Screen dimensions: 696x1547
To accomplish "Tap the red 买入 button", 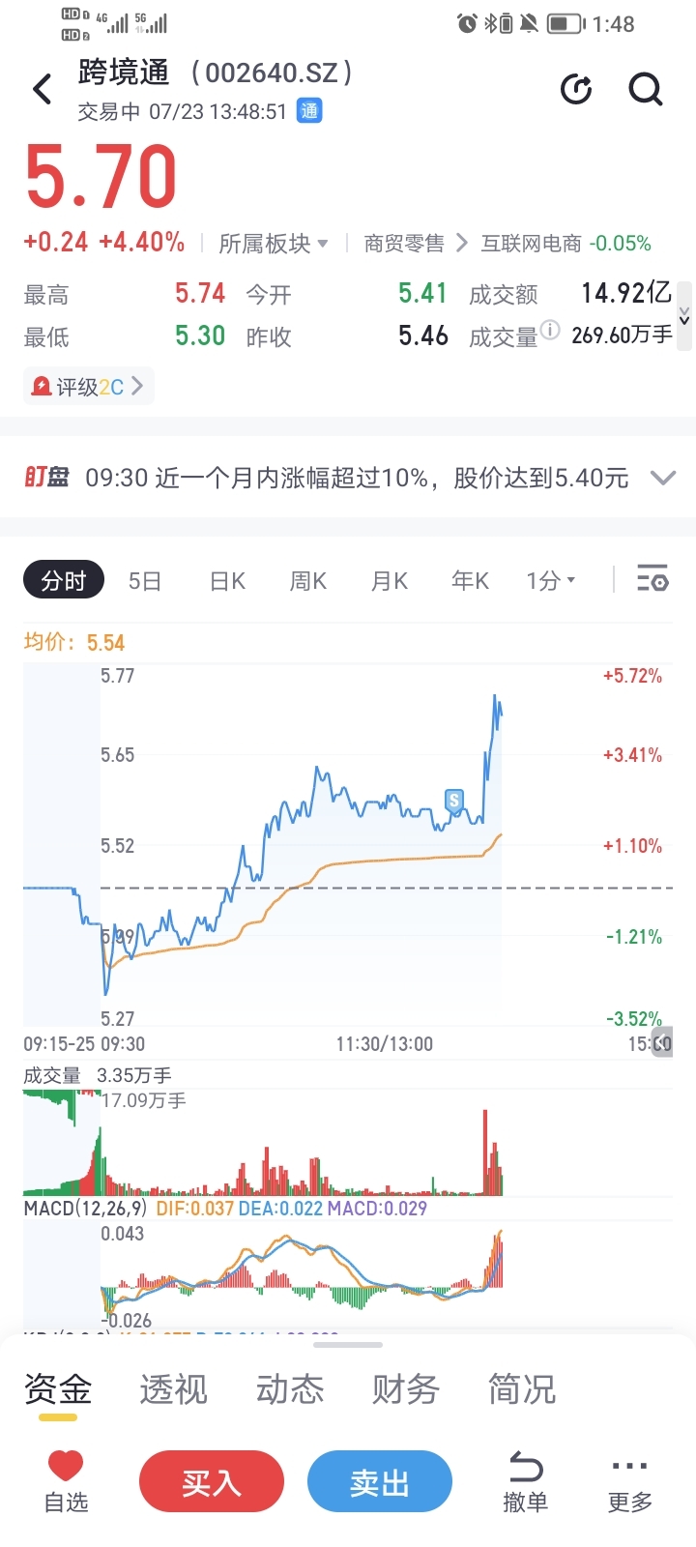I will pyautogui.click(x=212, y=1481).
